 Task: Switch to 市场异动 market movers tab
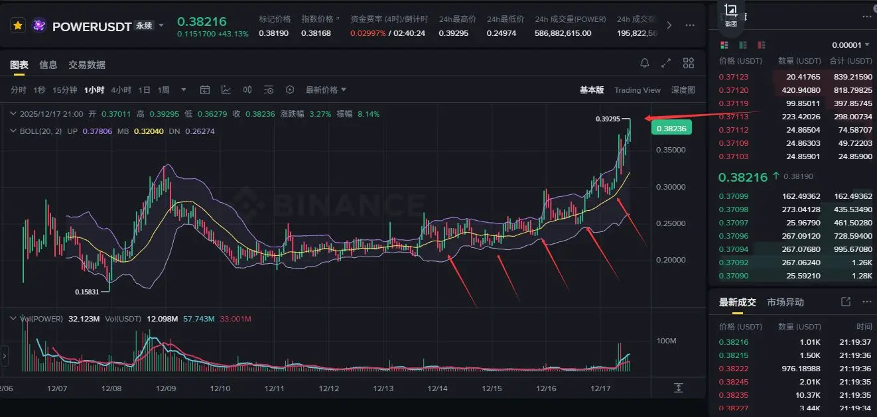pyautogui.click(x=785, y=302)
